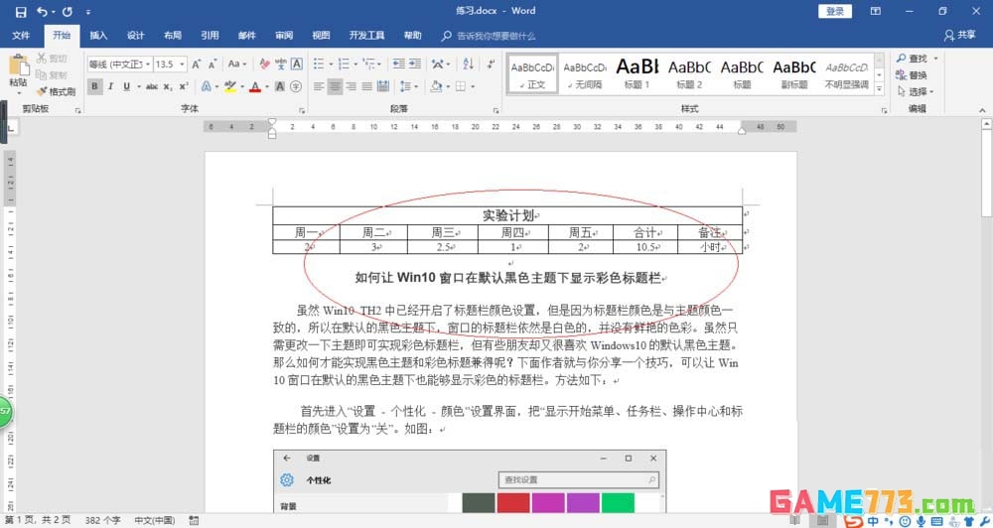
Task: Clear all formatting with eraser icon
Action: click(265, 64)
